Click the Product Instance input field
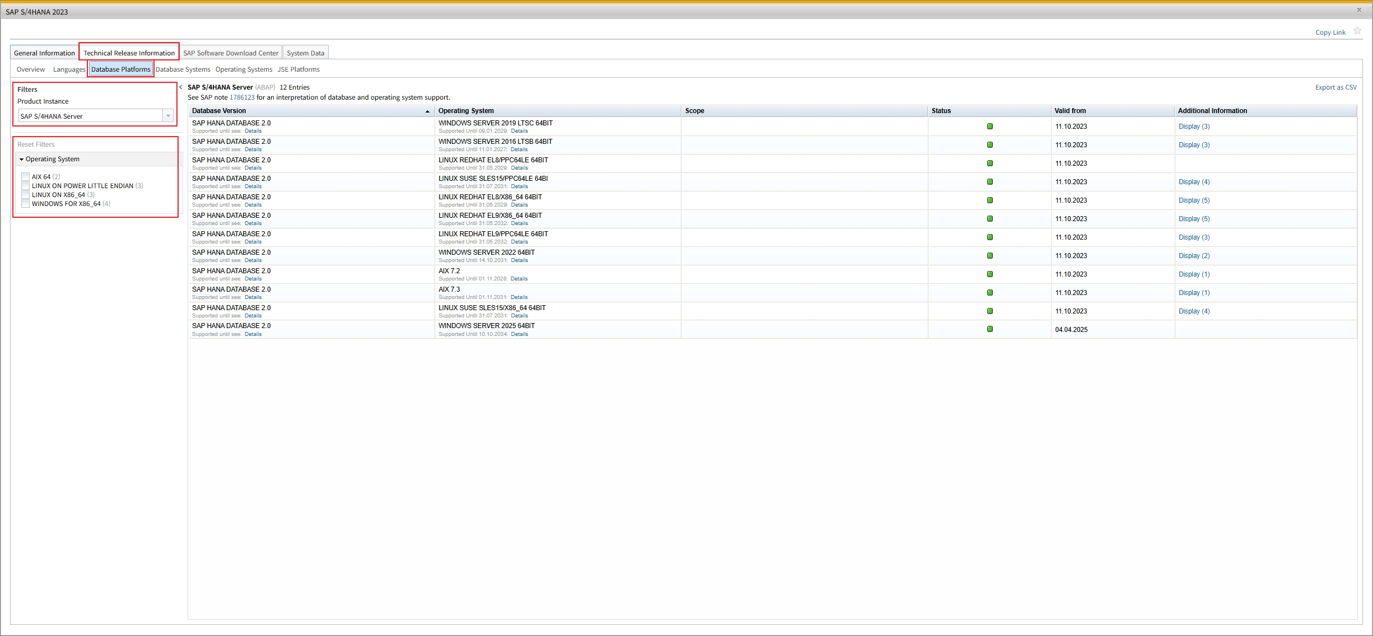Viewport: 1373px width, 636px height. click(x=91, y=116)
